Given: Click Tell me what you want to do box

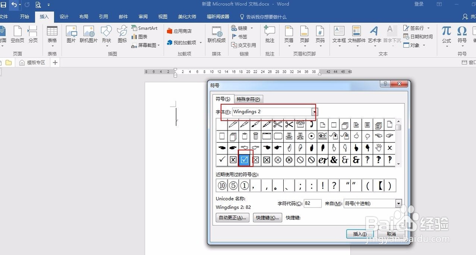Looking at the screenshot, I should [263, 17].
